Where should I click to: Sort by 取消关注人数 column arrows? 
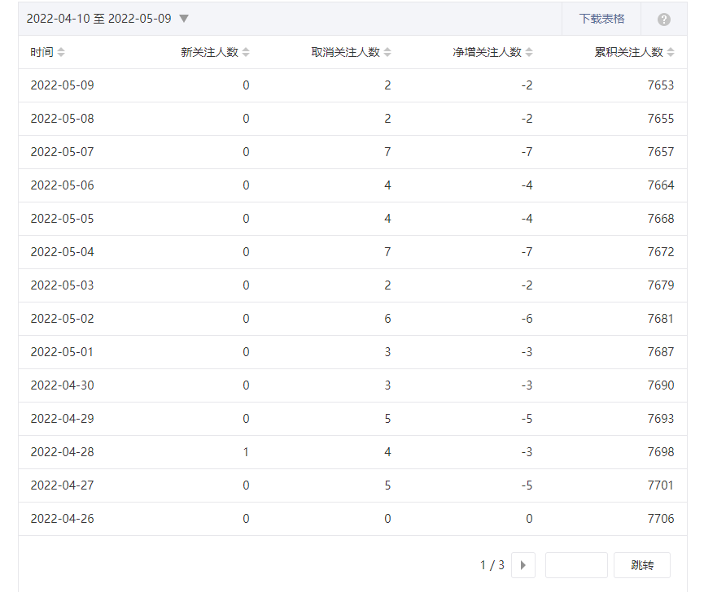pos(387,52)
